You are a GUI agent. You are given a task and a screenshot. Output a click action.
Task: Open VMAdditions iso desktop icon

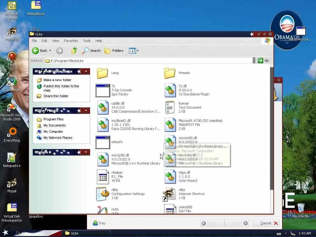point(36,8)
